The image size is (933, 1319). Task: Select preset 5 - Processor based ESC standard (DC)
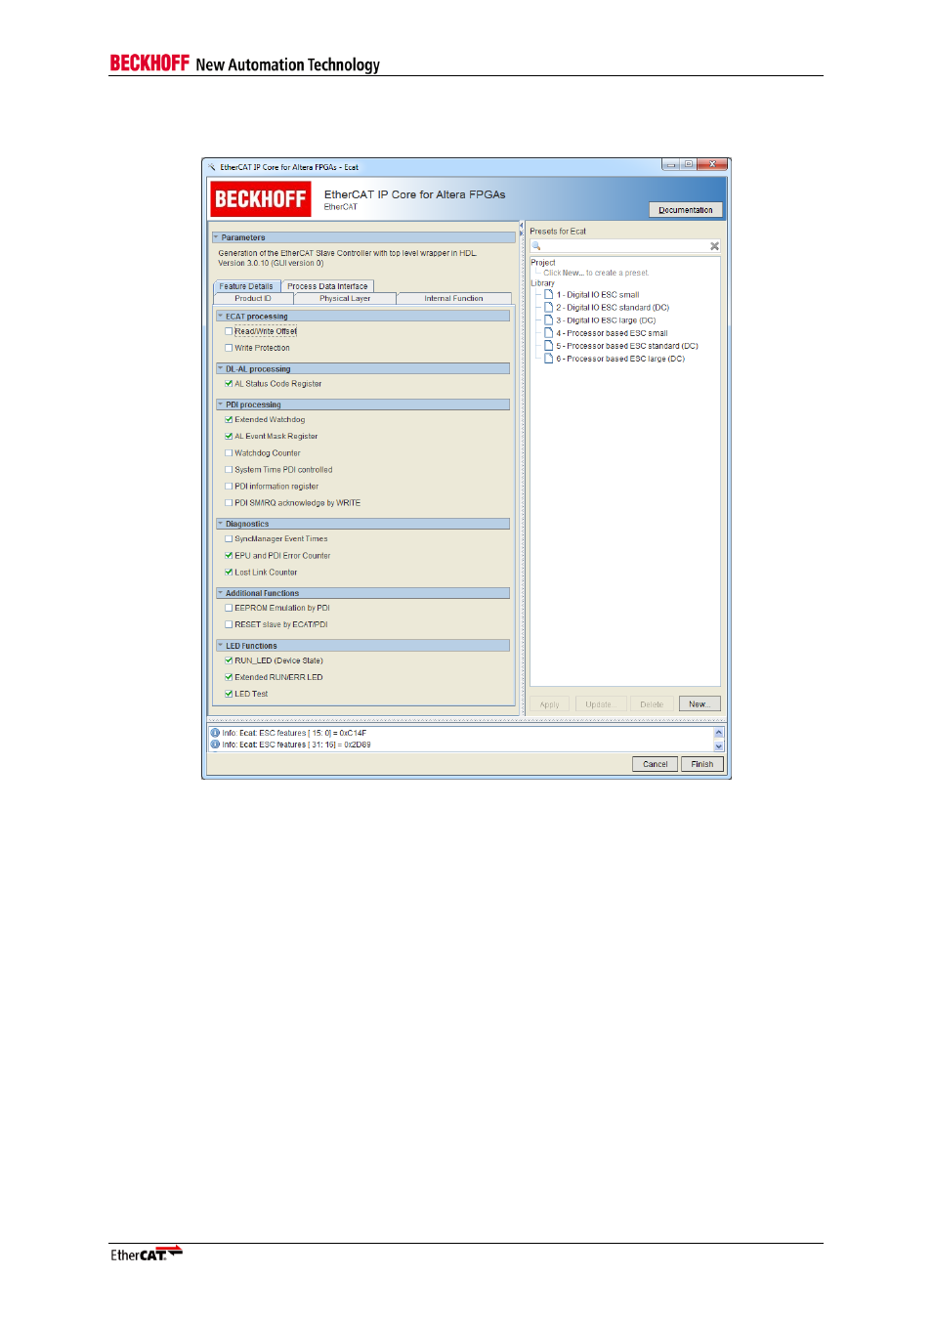tap(627, 346)
